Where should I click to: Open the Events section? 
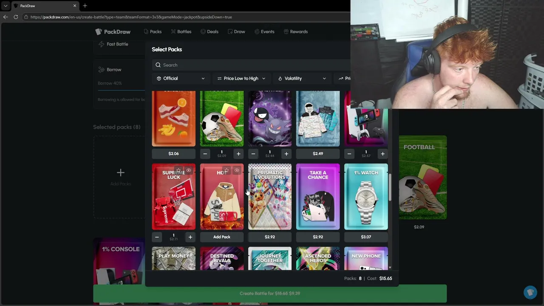coord(264,31)
